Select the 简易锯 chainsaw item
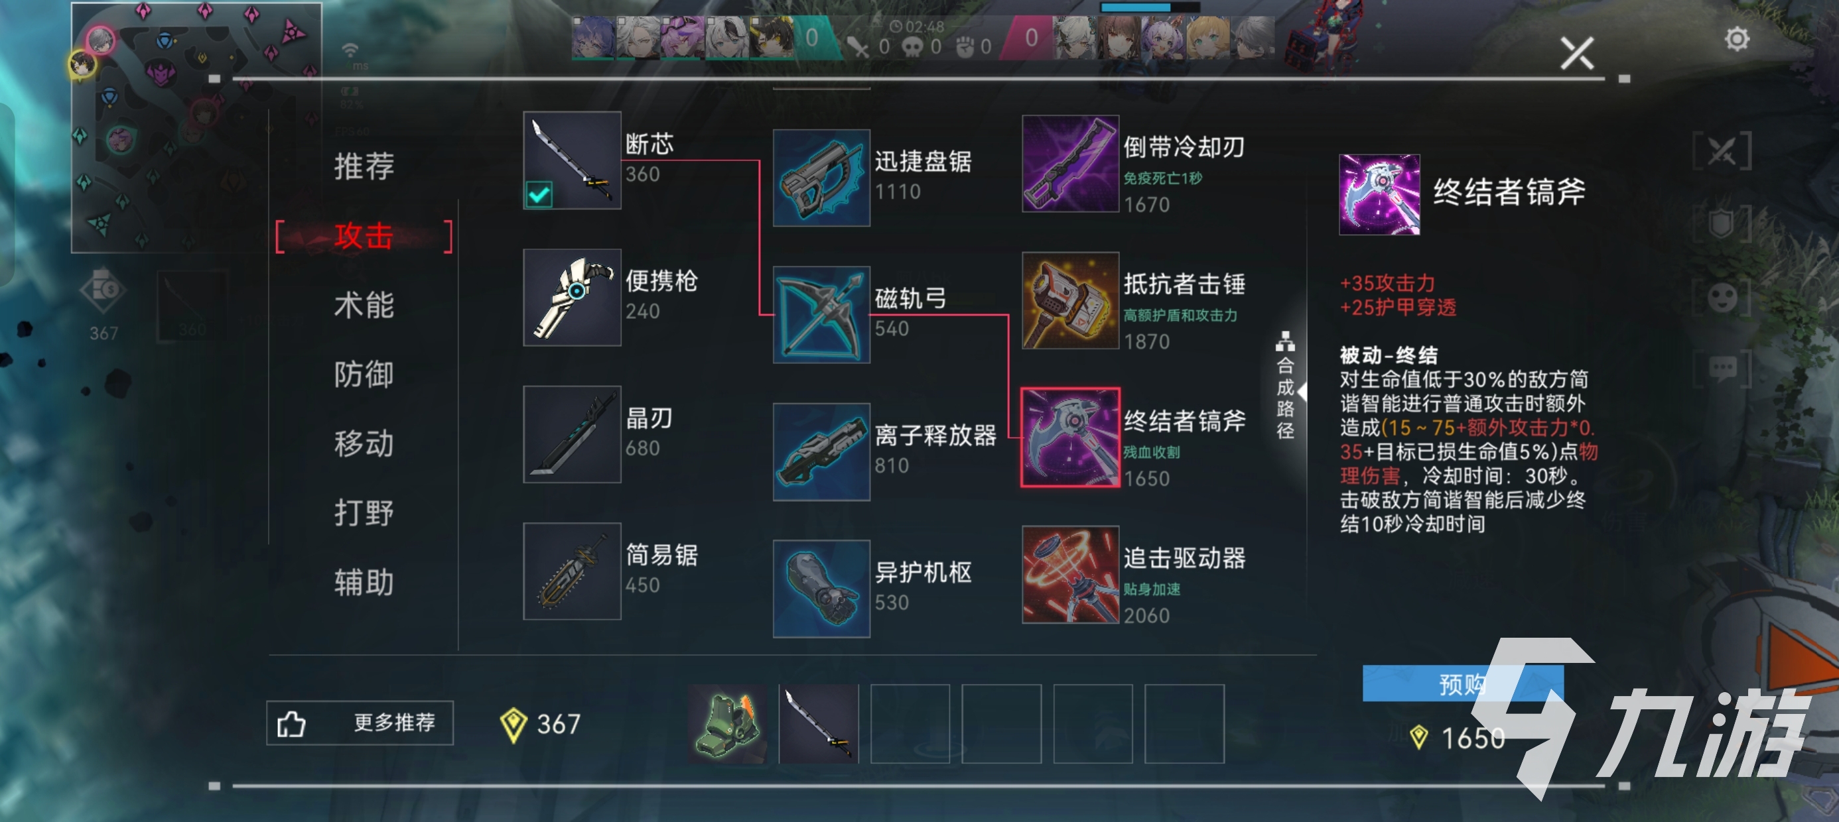Viewport: 1839px width, 822px height. pos(572,571)
